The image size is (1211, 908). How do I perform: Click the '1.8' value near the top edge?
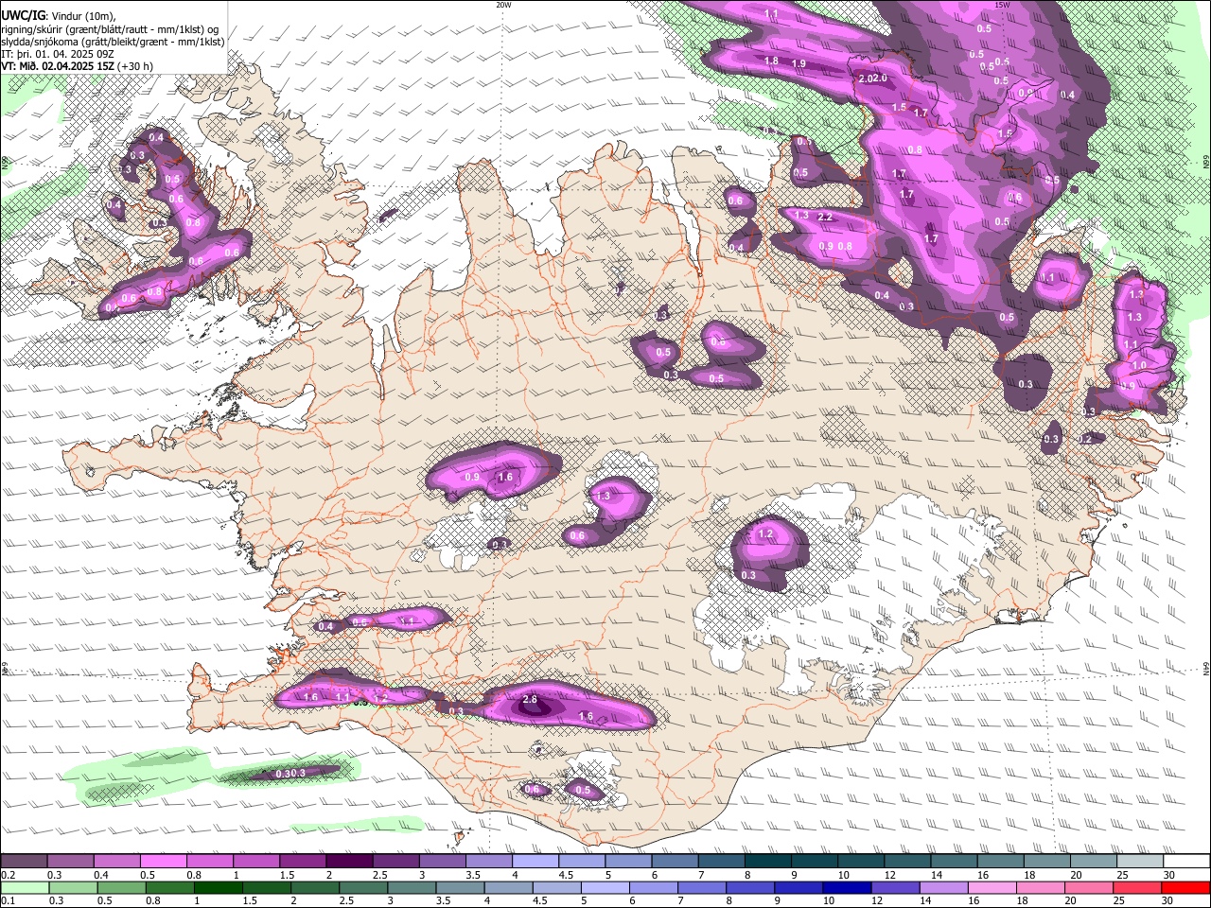tap(771, 61)
